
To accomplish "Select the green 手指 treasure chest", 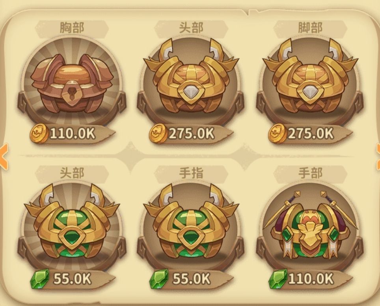I will pos(191,221).
